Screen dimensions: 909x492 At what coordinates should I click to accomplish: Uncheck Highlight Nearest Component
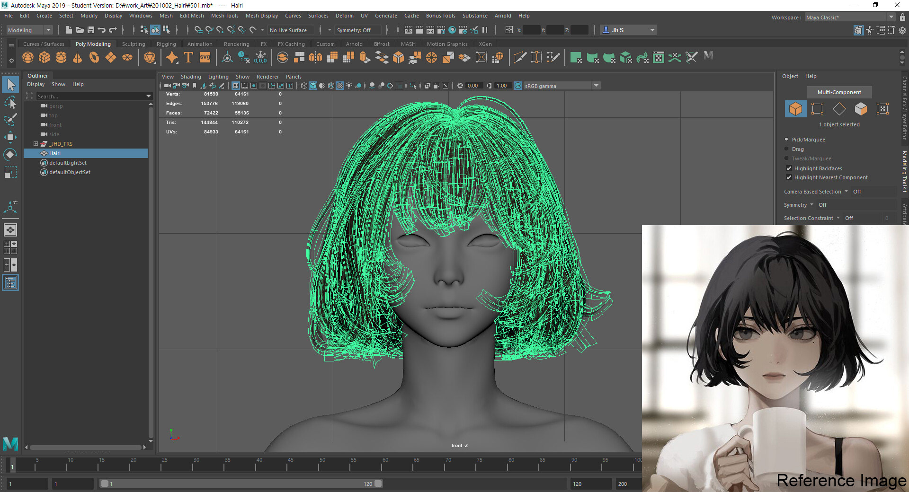[789, 177]
